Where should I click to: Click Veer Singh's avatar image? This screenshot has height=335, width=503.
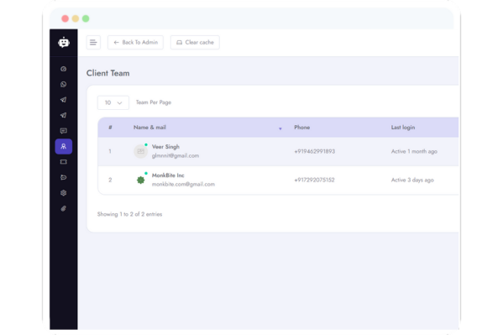pyautogui.click(x=140, y=151)
